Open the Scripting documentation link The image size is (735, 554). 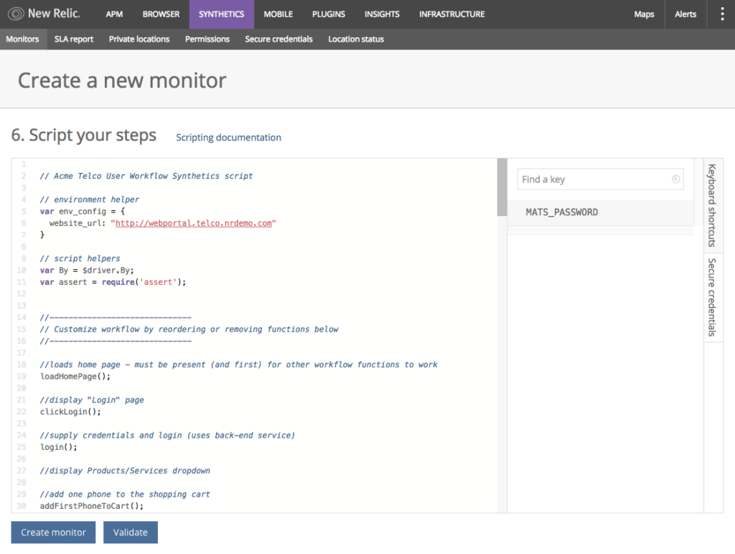pyautogui.click(x=228, y=137)
